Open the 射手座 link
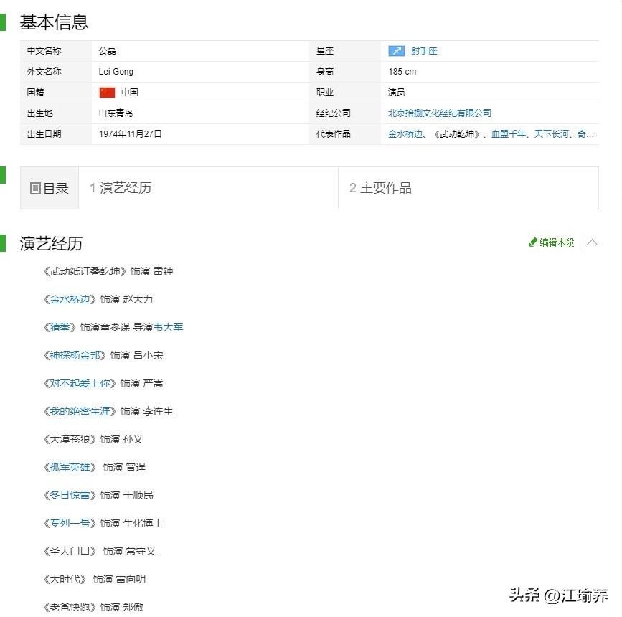This screenshot has height=617, width=622. coord(424,51)
